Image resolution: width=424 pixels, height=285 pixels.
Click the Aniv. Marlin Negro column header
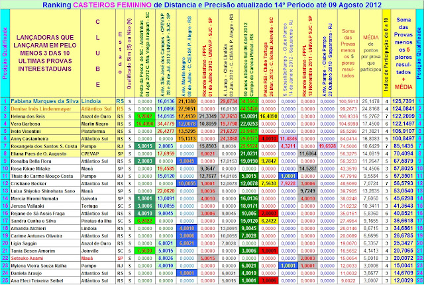(x=187, y=53)
